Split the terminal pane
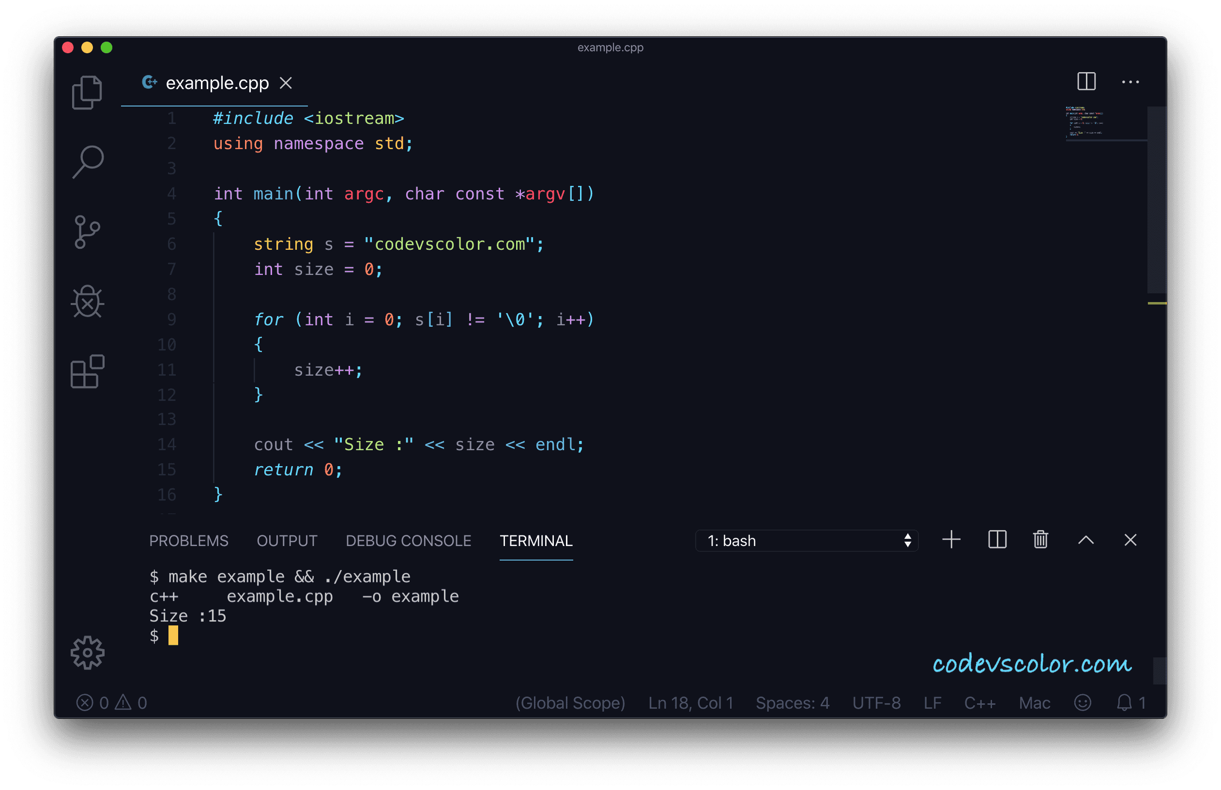Screen dimensions: 1221x790 (997, 540)
